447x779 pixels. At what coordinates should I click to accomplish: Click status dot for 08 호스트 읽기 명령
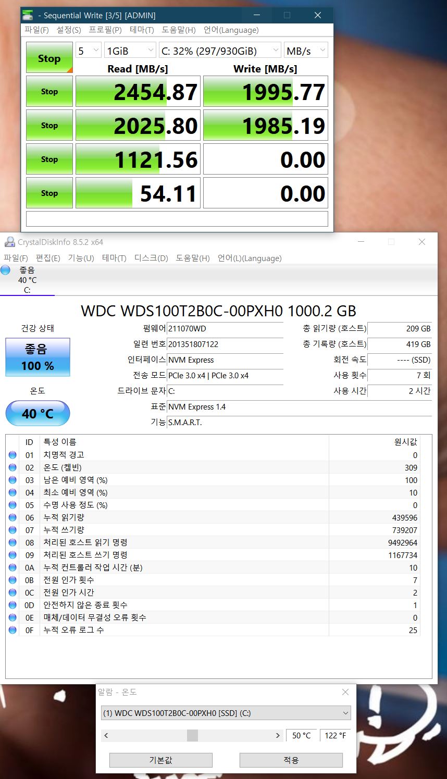(13, 542)
